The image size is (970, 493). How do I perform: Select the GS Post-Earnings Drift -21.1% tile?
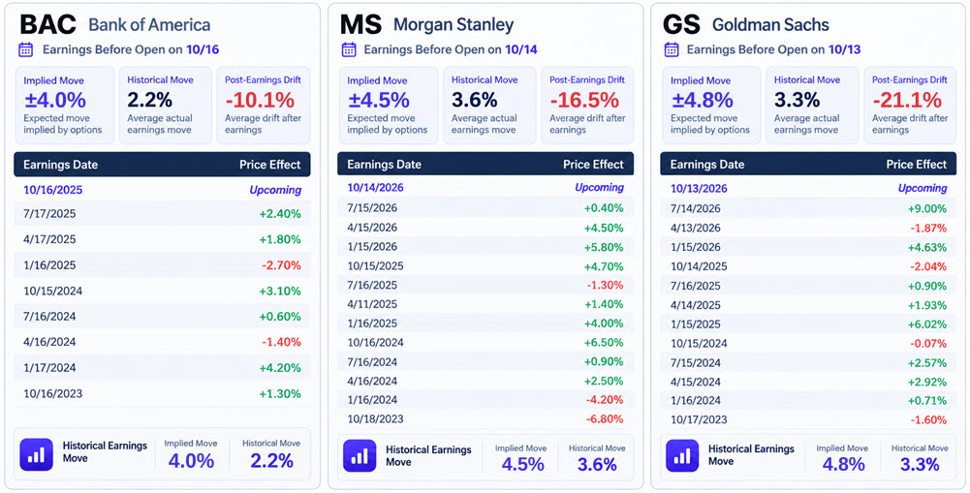click(910, 106)
